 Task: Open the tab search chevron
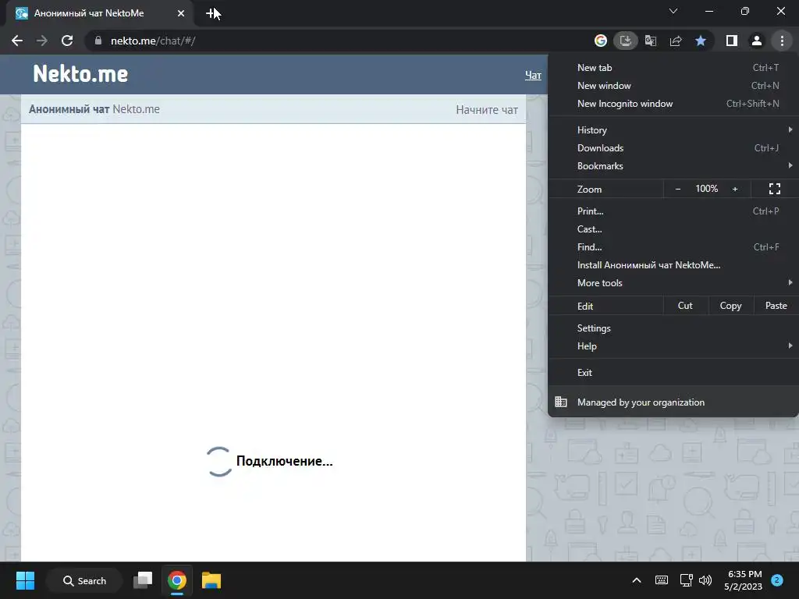[673, 11]
